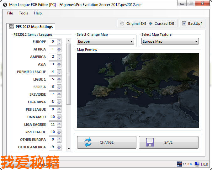Click the map icon on PES 2012 tab

pos(11,27)
